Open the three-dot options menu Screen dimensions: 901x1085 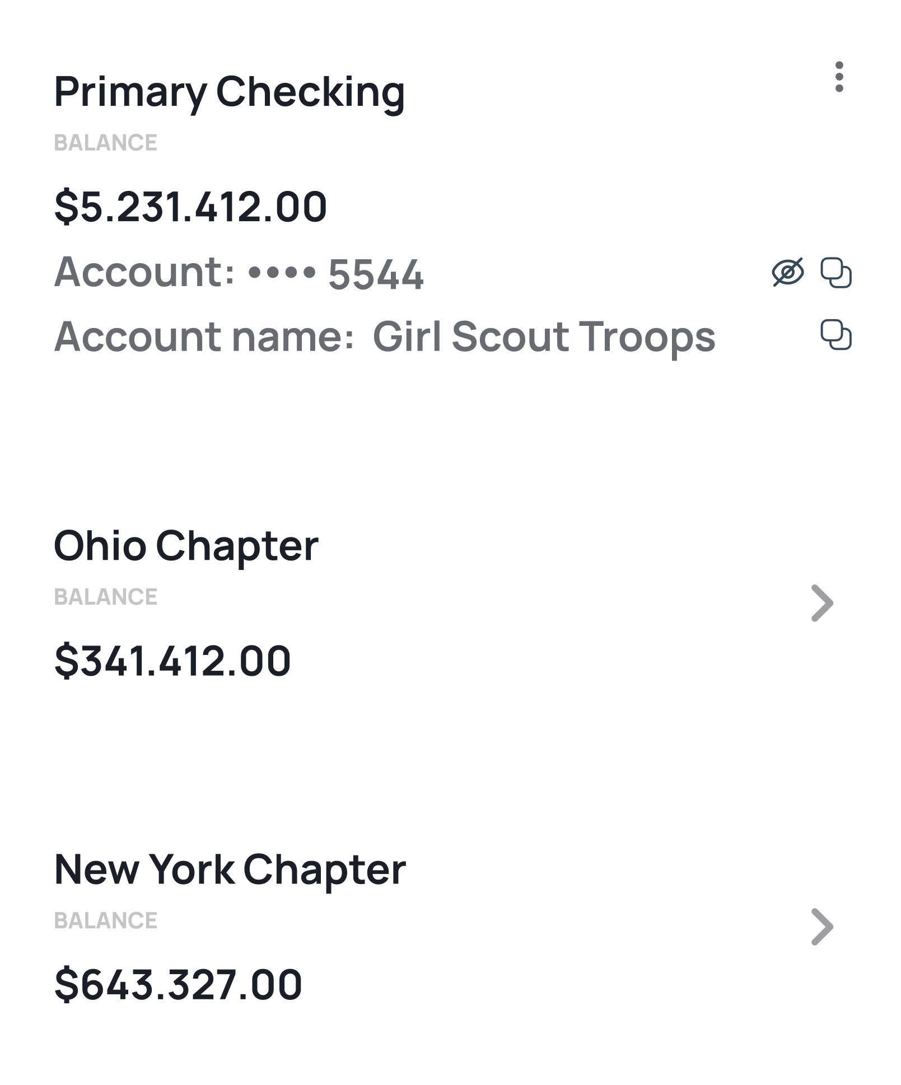coord(838,77)
